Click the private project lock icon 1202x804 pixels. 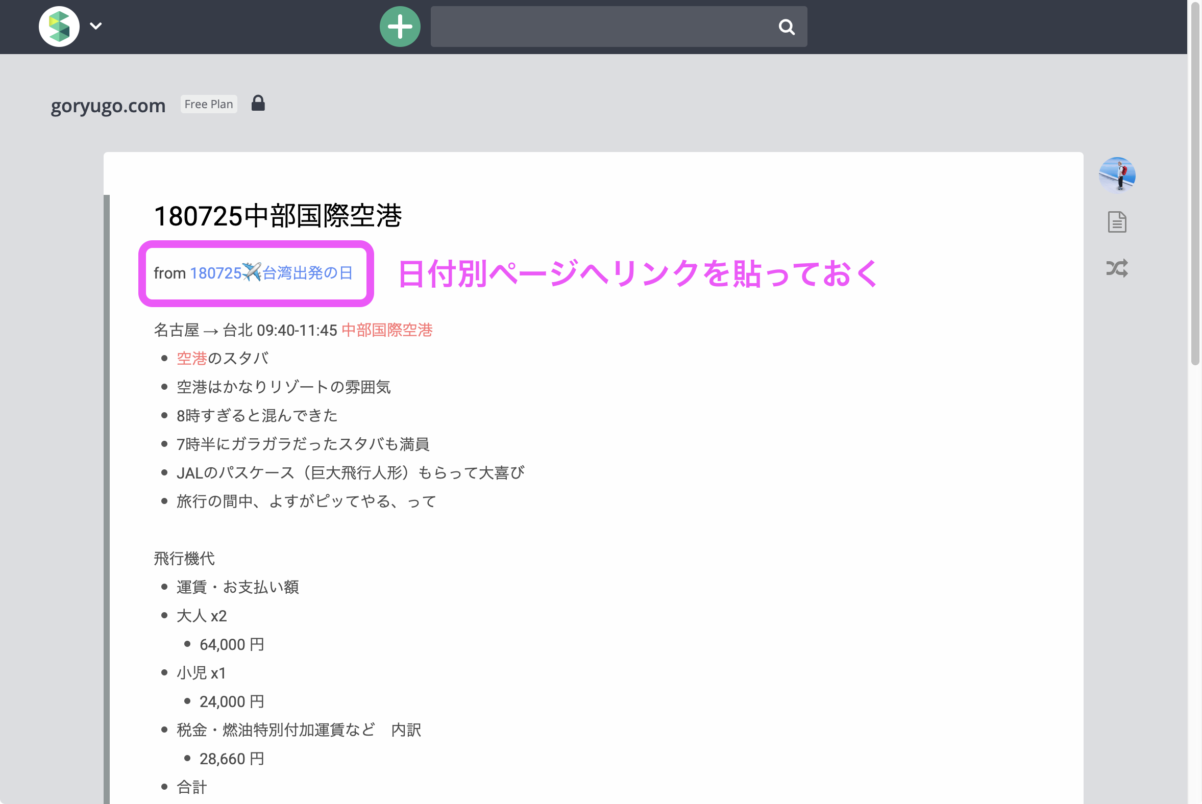pyautogui.click(x=258, y=104)
